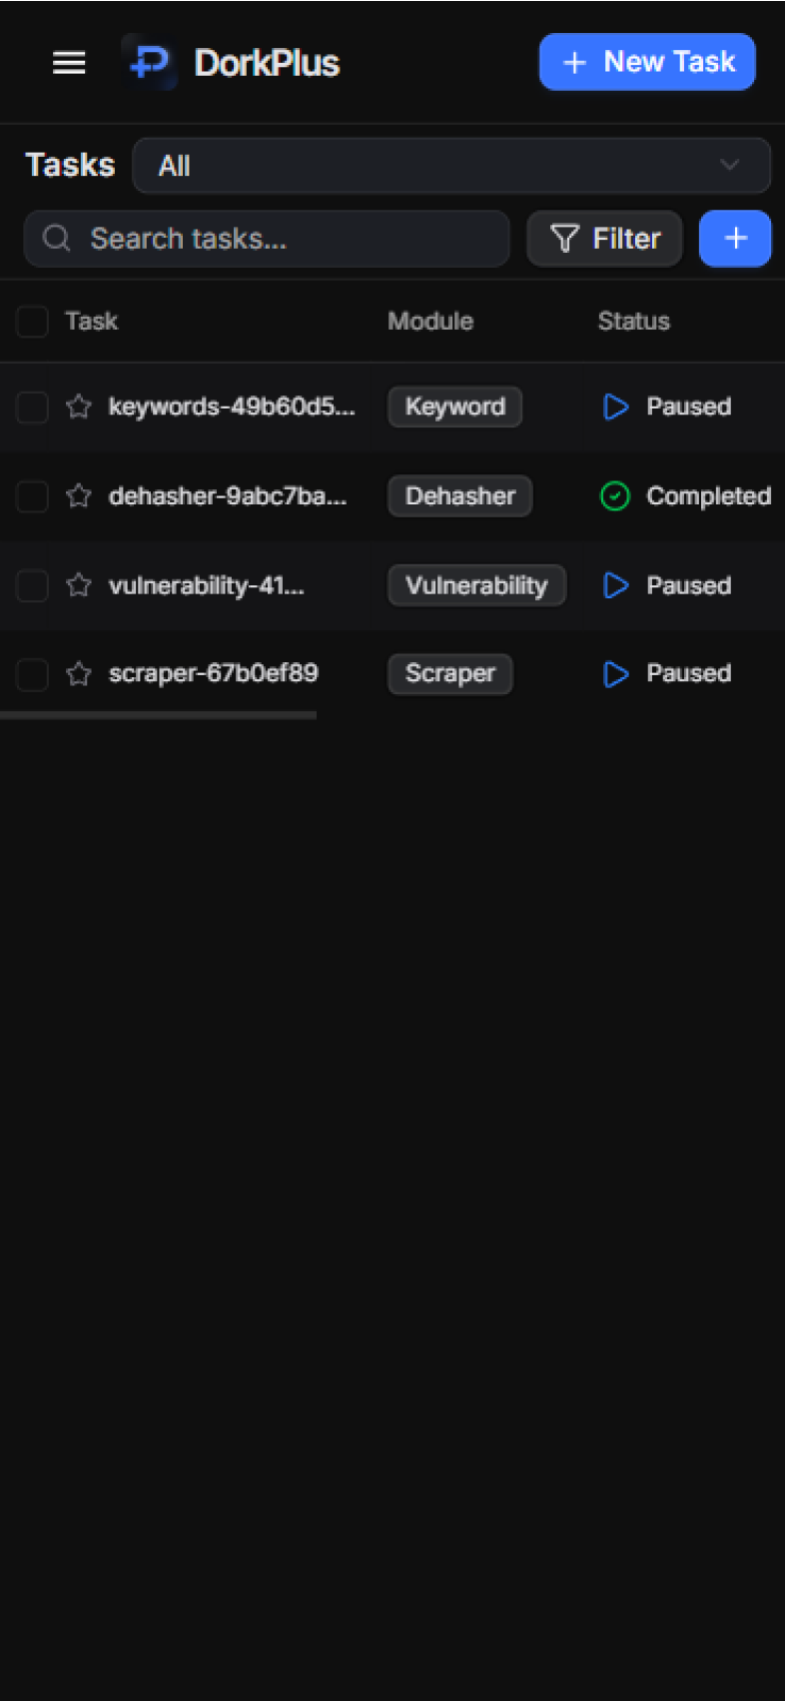Sort by the Status column header
Image resolution: width=785 pixels, height=1702 pixels.
point(633,322)
